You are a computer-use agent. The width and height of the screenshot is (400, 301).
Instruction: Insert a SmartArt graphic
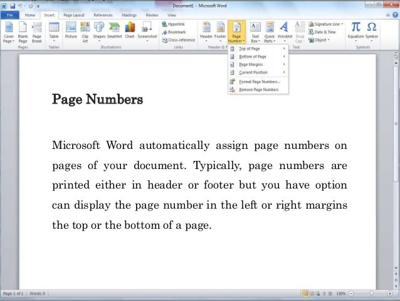click(x=114, y=31)
